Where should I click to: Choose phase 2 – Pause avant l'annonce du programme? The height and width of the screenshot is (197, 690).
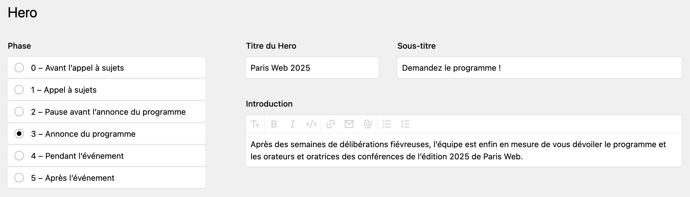[19, 112]
